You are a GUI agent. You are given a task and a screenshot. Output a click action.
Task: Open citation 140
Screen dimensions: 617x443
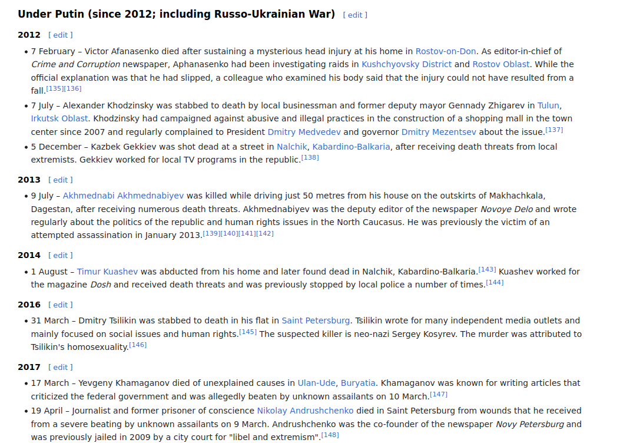[229, 233]
